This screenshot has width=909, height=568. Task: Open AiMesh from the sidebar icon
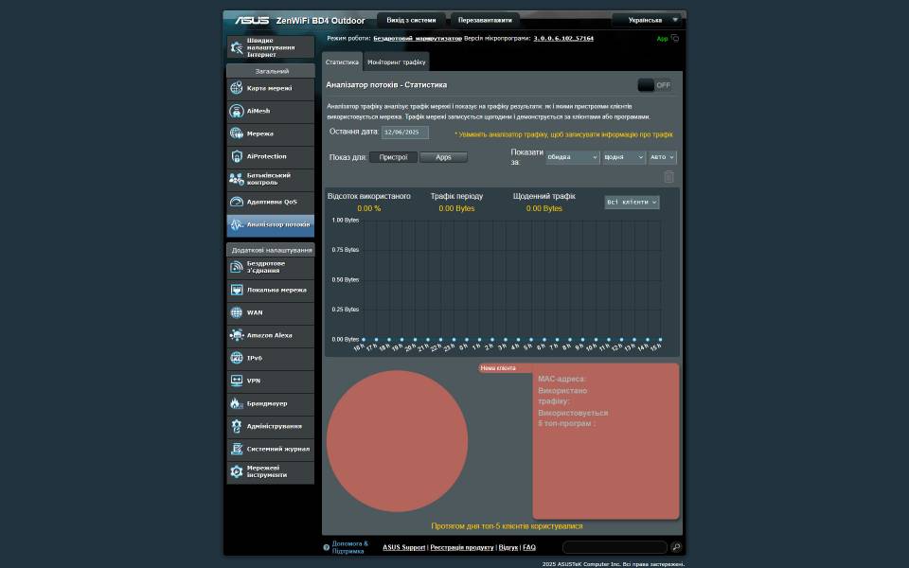pos(237,111)
